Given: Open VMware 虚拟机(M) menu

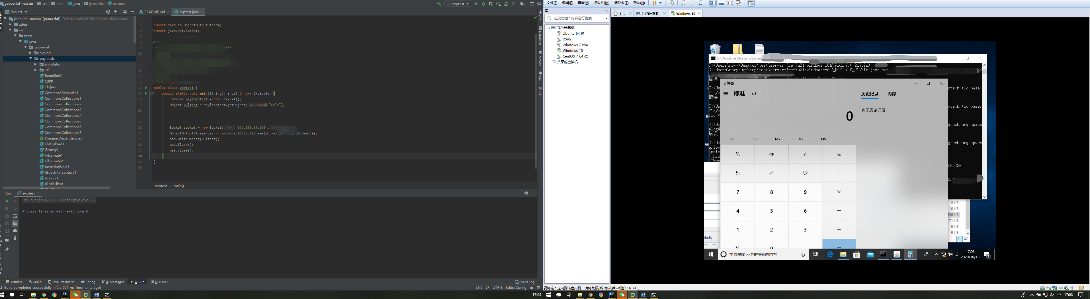Looking at the screenshot, I should [601, 3].
